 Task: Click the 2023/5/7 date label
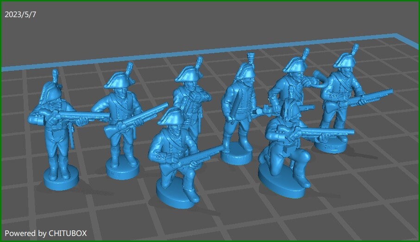point(20,14)
